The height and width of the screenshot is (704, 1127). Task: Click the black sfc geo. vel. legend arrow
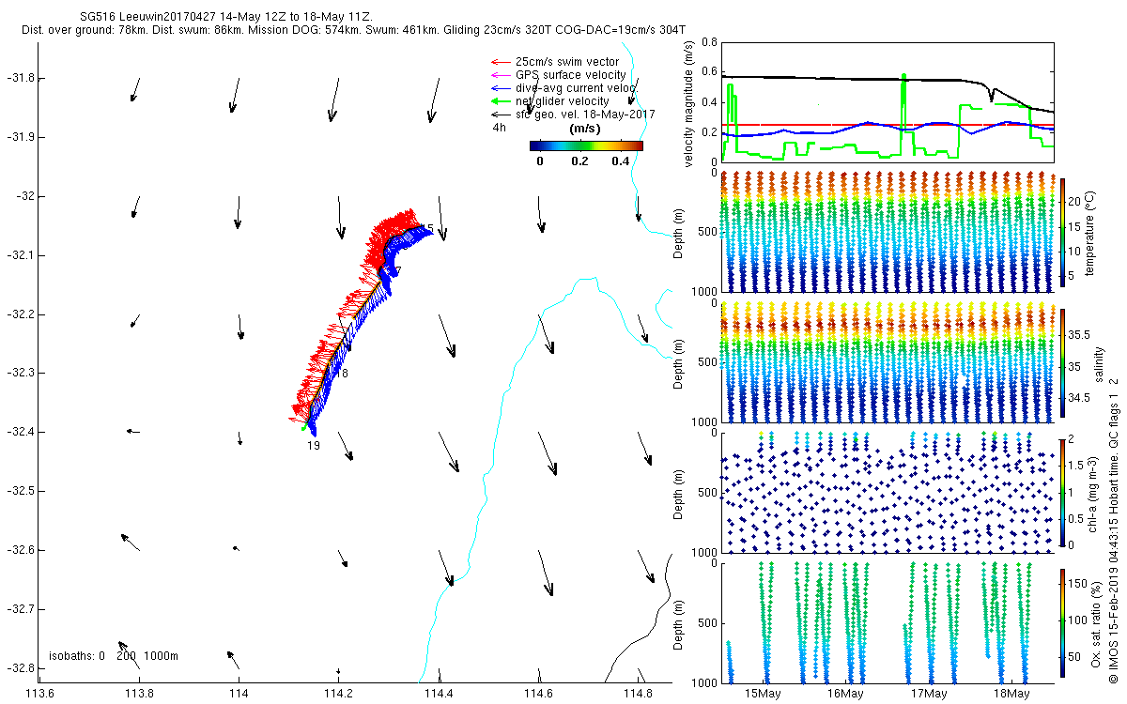[x=500, y=115]
